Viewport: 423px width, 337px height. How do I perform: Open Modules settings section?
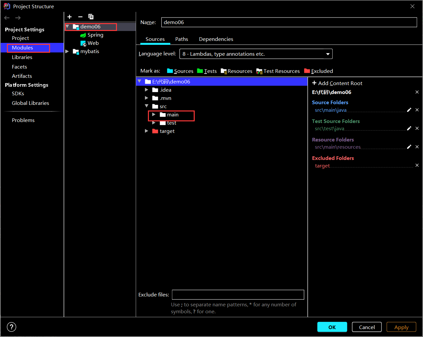pos(22,48)
